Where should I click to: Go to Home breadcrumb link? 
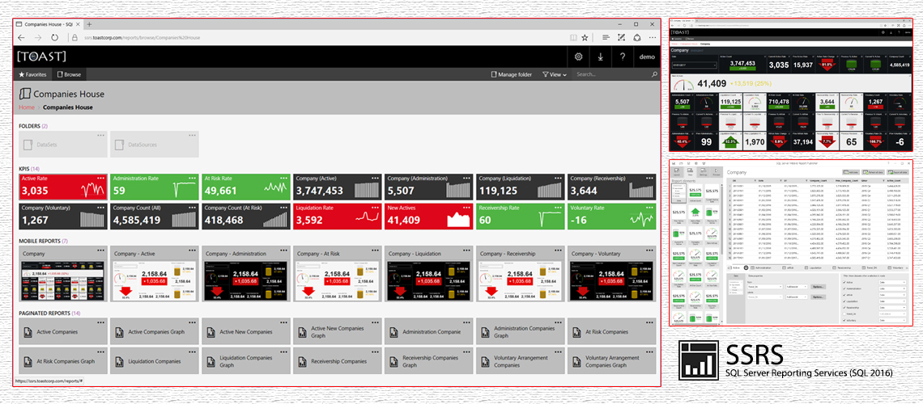click(27, 107)
